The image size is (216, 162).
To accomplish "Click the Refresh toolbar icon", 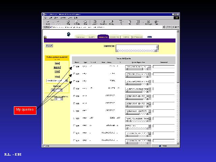I will coord(77,22).
